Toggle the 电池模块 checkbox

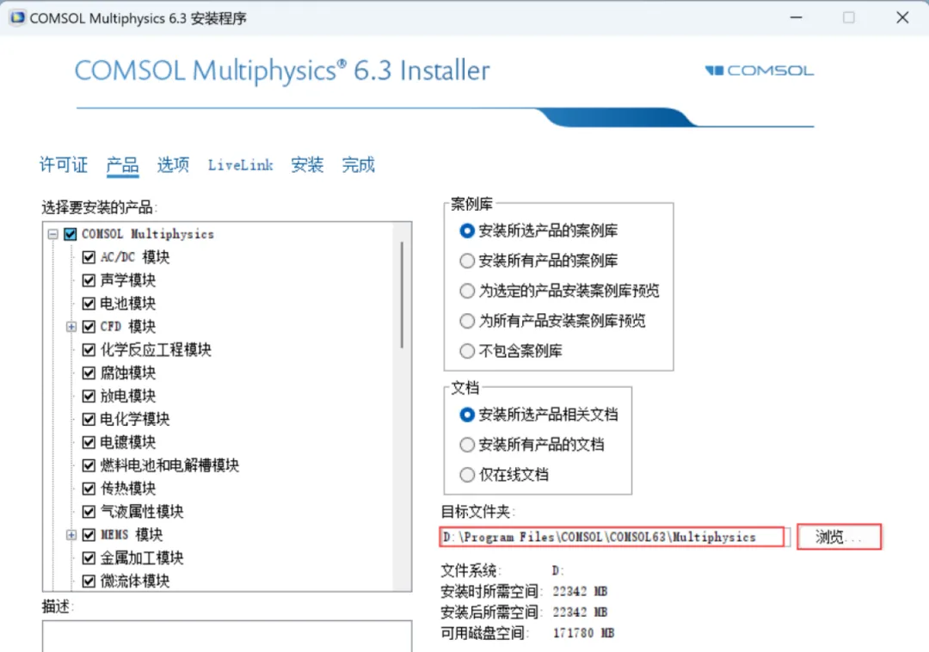[x=89, y=303]
